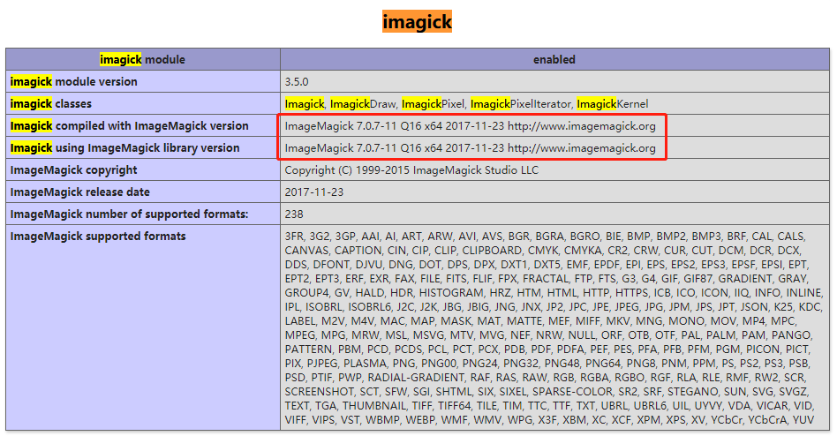Click the THUMBNAIL format entry

click(x=373, y=406)
